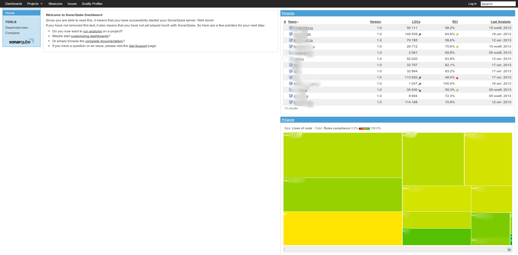Click the SonarQube logo in the sidebar

pos(21,41)
